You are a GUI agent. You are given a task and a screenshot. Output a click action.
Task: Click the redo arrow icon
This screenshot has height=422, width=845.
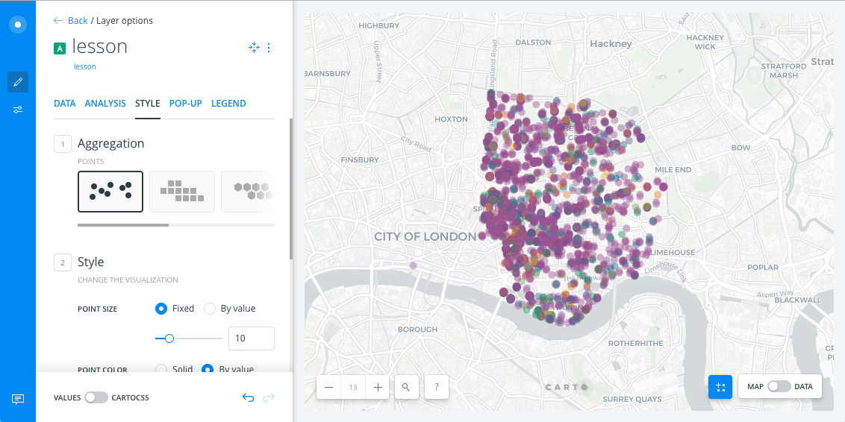click(269, 398)
